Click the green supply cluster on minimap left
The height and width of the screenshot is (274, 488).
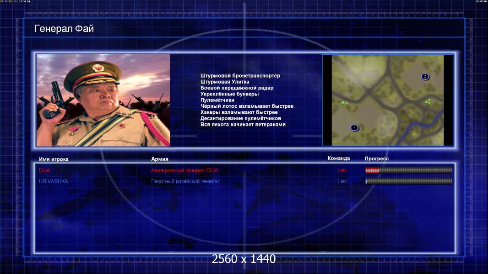pos(344,103)
